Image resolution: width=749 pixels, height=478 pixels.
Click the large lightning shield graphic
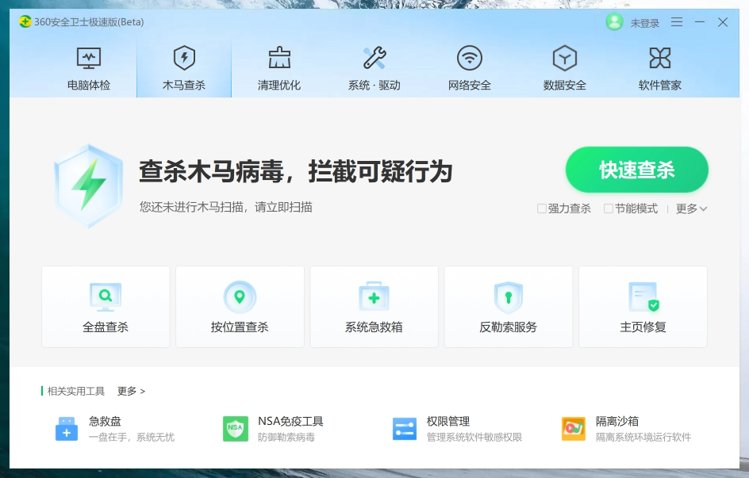click(88, 186)
